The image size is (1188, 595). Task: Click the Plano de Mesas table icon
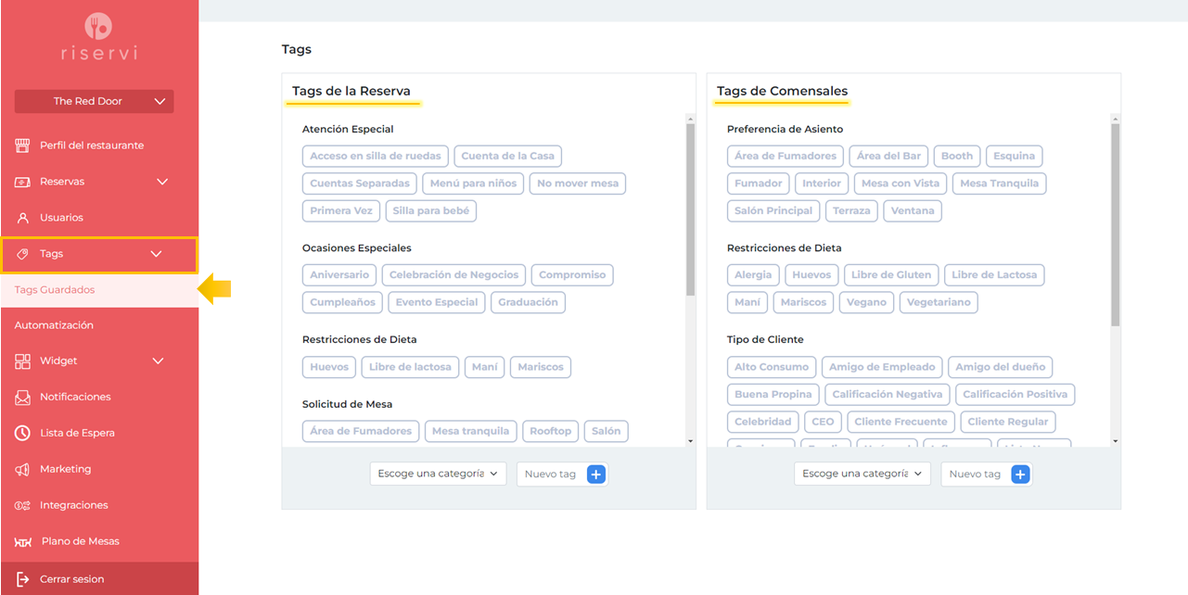(23, 541)
